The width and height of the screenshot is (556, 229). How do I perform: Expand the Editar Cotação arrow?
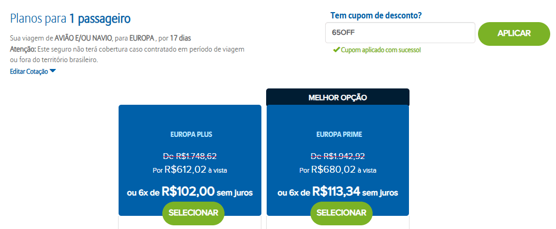[53, 71]
